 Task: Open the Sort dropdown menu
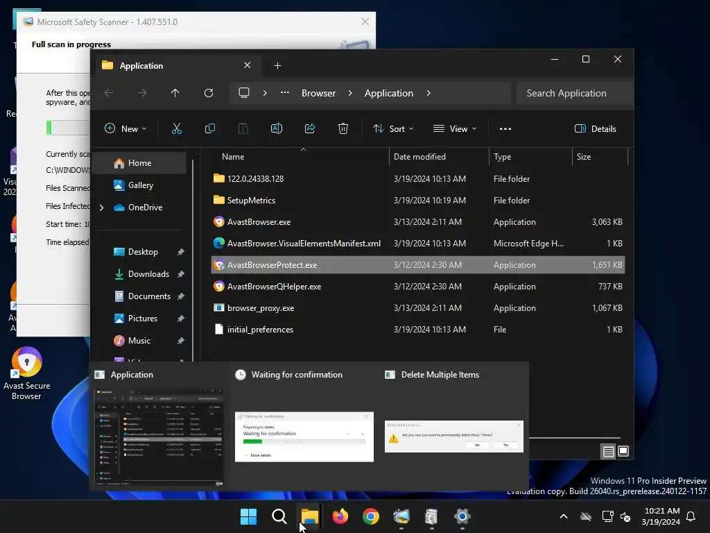[x=393, y=128]
